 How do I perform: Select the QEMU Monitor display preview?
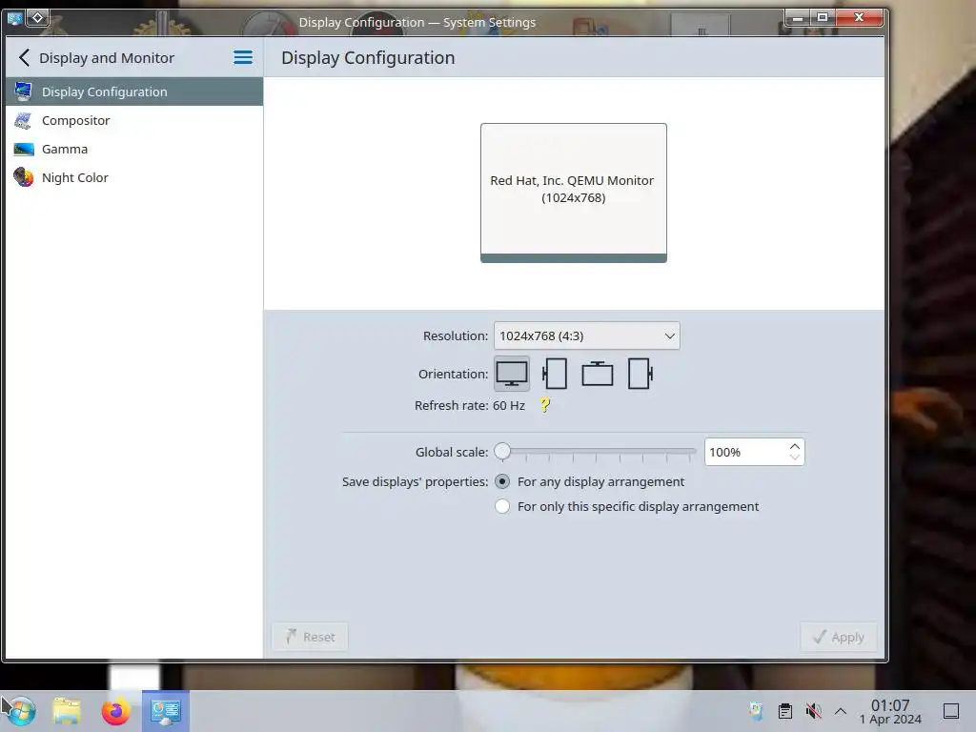(x=573, y=193)
